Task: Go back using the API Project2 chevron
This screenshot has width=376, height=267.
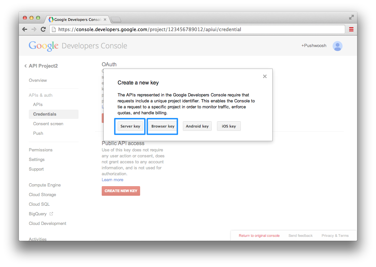Action: click(x=26, y=66)
